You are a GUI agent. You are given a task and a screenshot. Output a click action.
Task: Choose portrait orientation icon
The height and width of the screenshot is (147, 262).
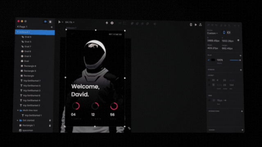tap(224, 33)
